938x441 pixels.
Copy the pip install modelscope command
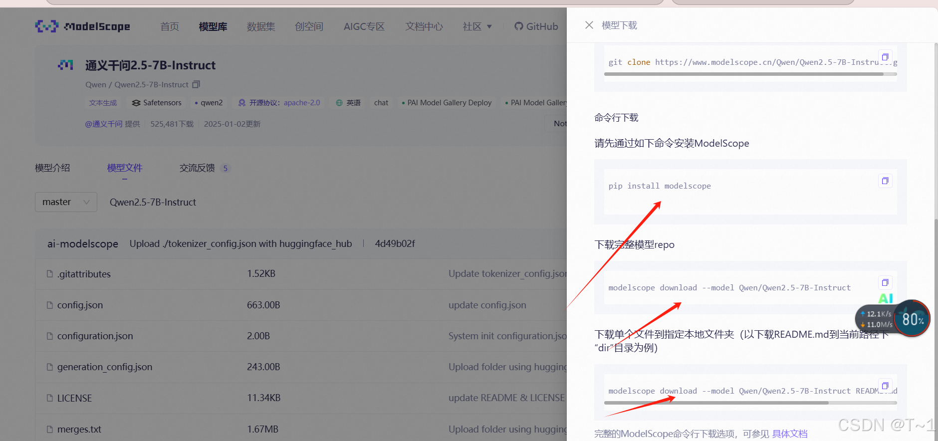(x=885, y=181)
